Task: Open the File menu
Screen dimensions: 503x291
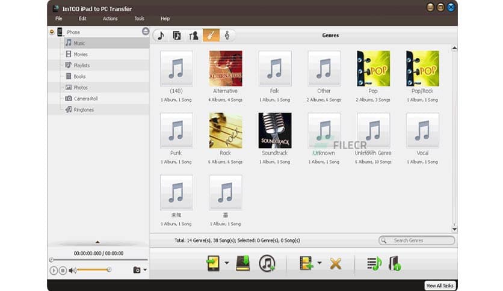Action: click(59, 19)
